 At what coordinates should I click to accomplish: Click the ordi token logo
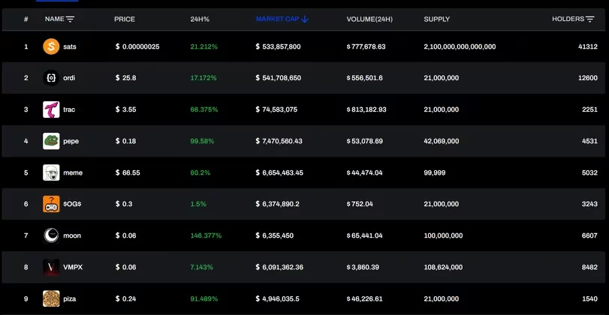(x=51, y=78)
